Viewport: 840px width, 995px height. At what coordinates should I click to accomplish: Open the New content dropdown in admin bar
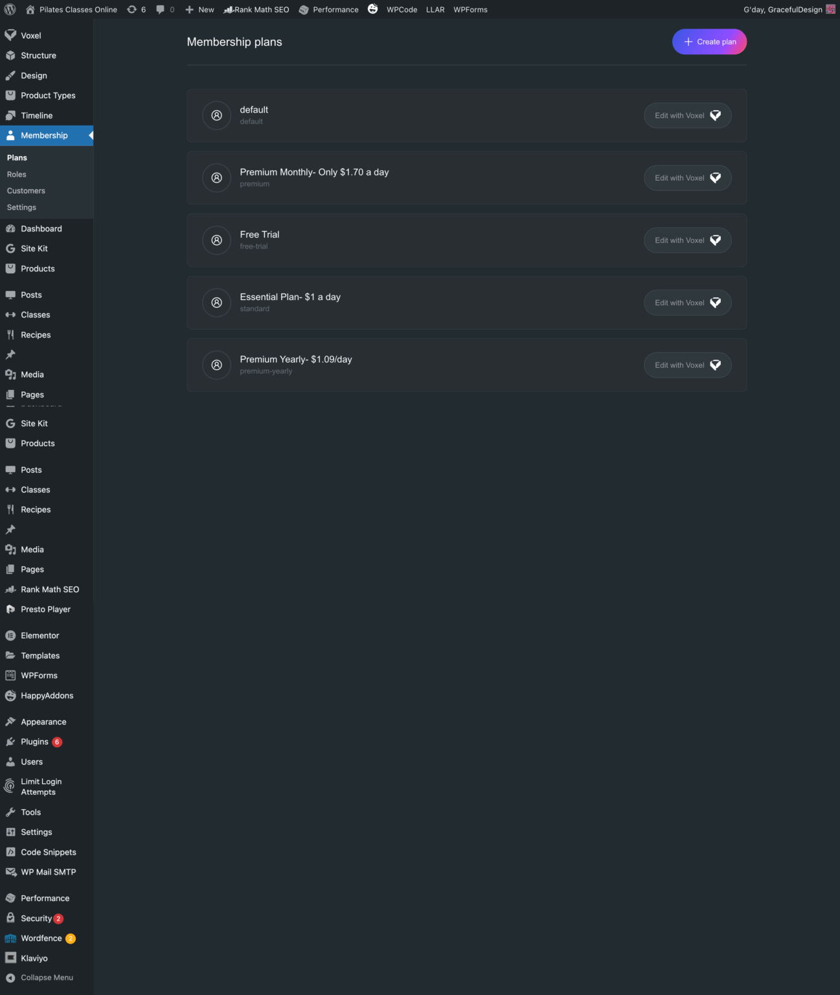(x=199, y=10)
